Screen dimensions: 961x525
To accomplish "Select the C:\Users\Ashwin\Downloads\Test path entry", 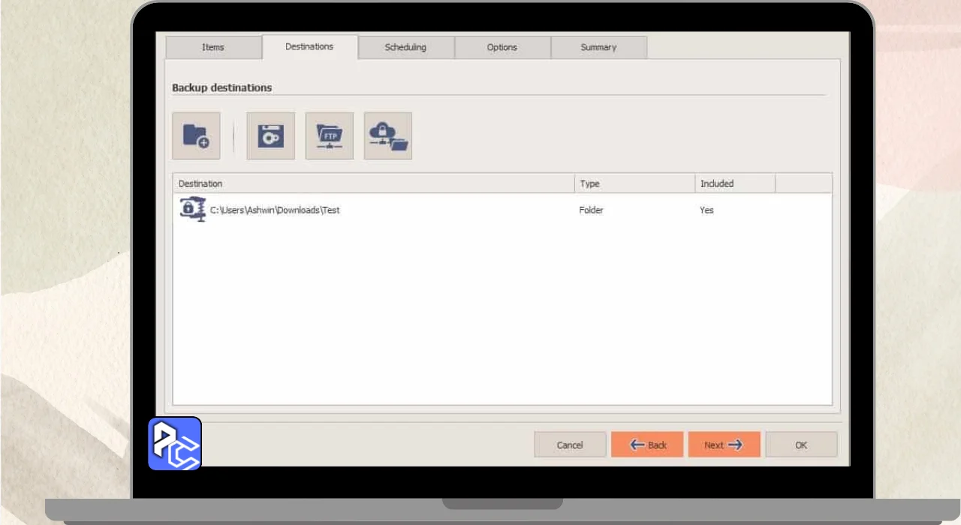I will [275, 210].
